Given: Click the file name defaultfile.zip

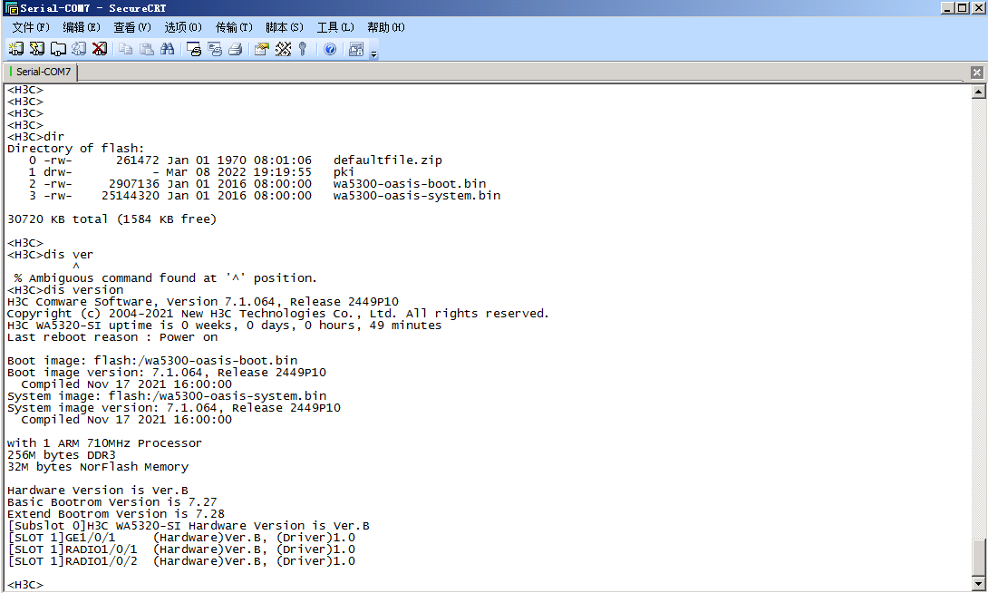Looking at the screenshot, I should coord(388,160).
